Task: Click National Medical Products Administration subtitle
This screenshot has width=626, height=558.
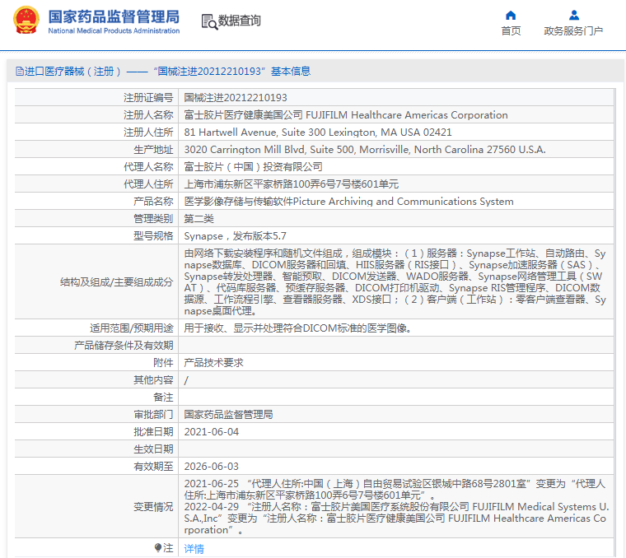Action: 114,30
